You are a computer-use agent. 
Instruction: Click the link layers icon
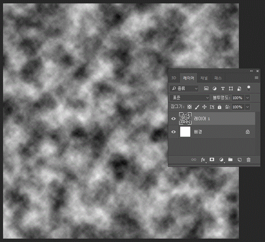coord(194,159)
